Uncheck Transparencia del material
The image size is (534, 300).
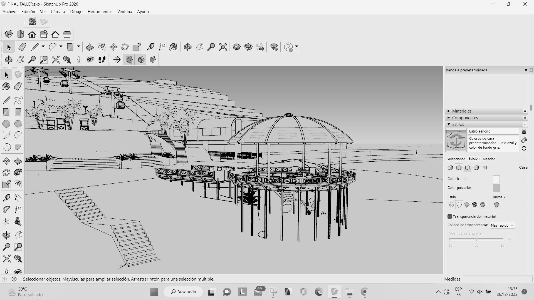(x=450, y=216)
